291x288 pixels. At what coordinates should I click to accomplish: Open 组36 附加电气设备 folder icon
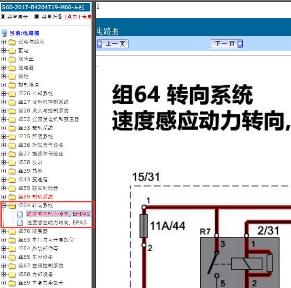[x=12, y=145]
